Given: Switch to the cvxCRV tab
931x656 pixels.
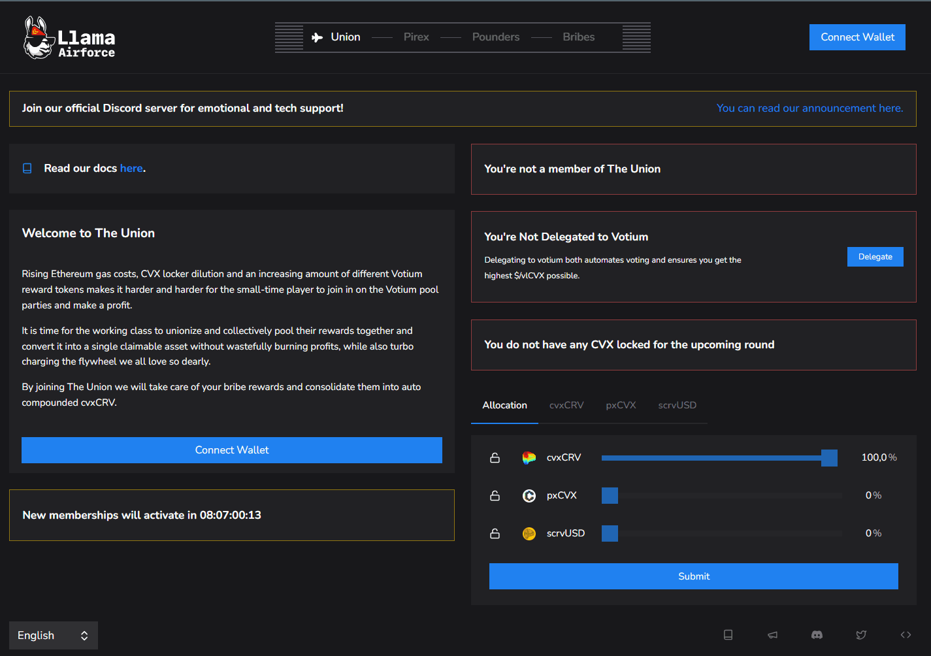Looking at the screenshot, I should (566, 406).
